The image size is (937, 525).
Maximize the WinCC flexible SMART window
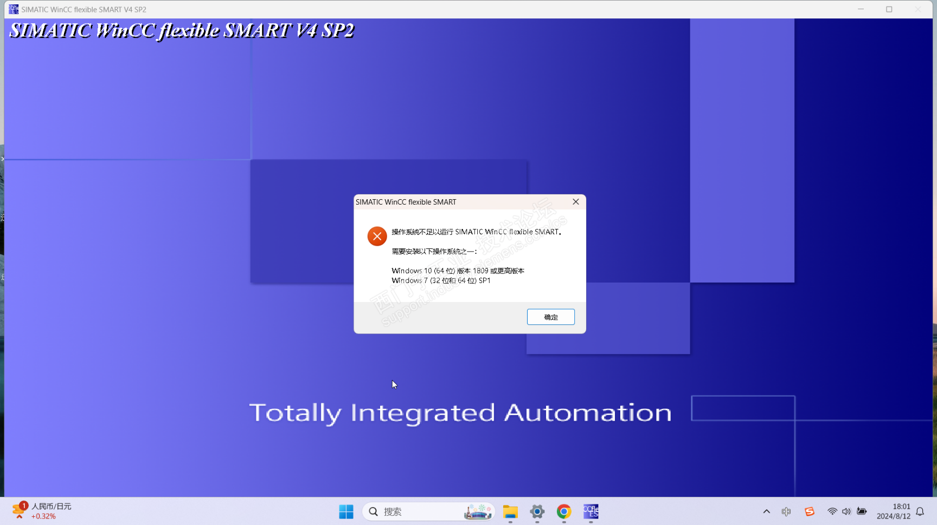coord(889,9)
